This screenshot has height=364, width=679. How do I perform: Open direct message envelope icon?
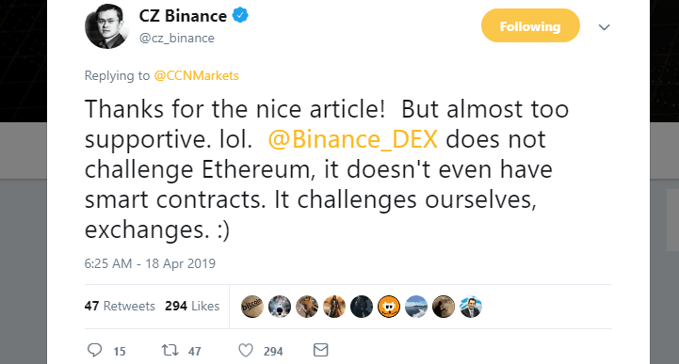point(320,350)
